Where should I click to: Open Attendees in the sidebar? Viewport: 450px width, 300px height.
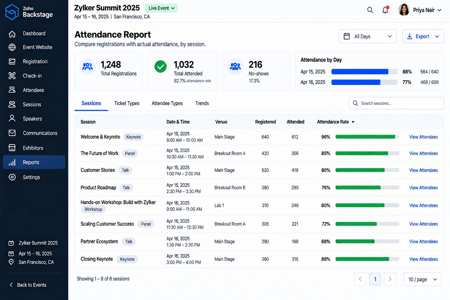click(x=34, y=90)
